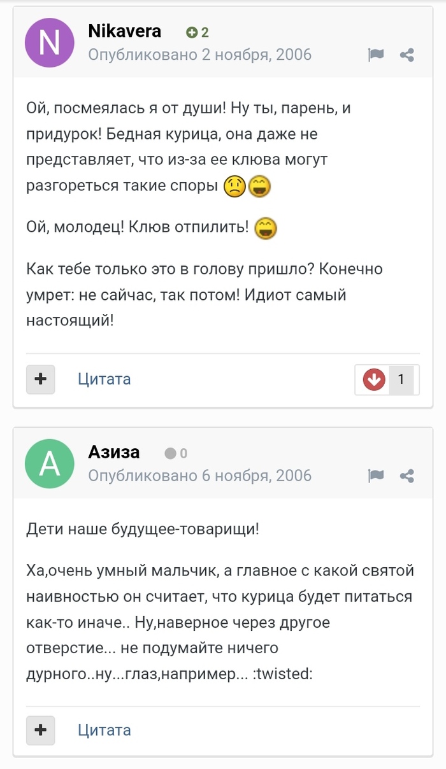This screenshot has width=446, height=769.
Task: Open the reaction count 1 on Nikavera's post
Action: (x=401, y=380)
